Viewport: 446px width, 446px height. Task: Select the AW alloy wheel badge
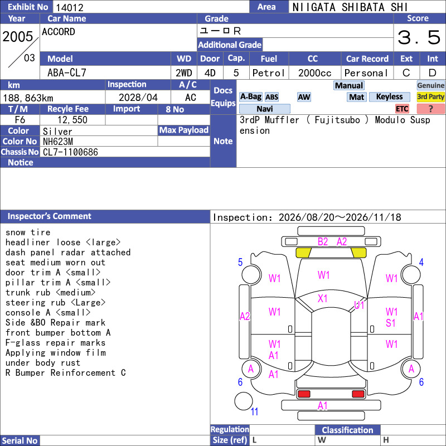tap(304, 97)
